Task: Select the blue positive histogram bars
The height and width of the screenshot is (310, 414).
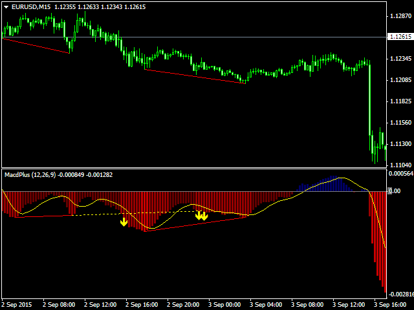Action: click(325, 183)
